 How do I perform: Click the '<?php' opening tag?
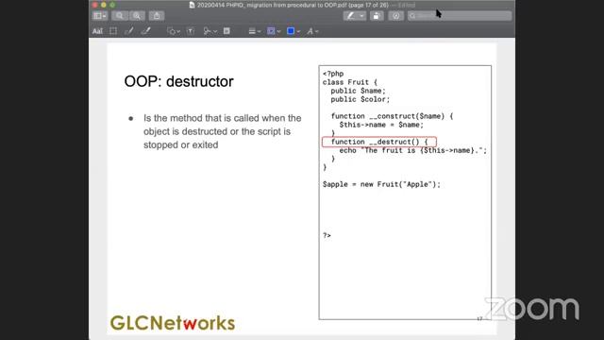[333, 74]
